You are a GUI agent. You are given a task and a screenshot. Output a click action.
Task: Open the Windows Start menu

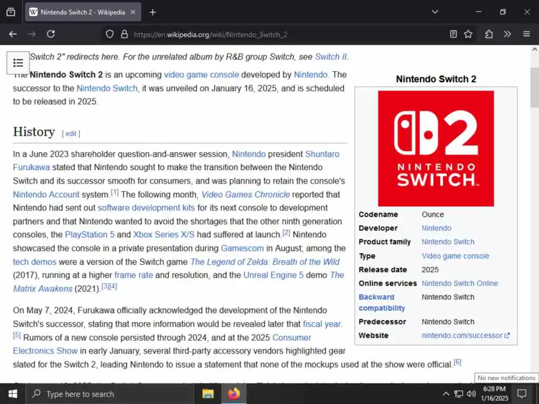[x=13, y=394]
